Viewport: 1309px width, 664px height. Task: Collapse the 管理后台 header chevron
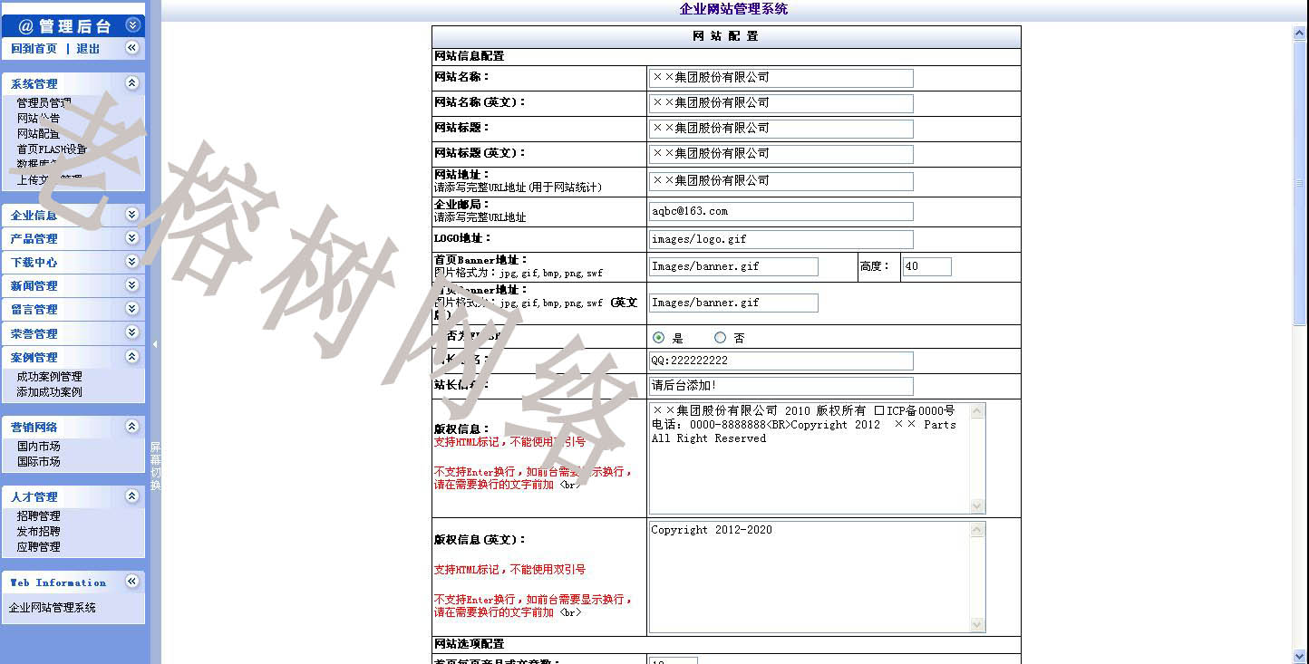[x=132, y=25]
